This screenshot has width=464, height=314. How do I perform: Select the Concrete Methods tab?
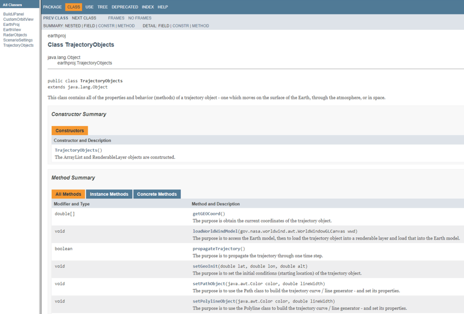pyautogui.click(x=157, y=194)
